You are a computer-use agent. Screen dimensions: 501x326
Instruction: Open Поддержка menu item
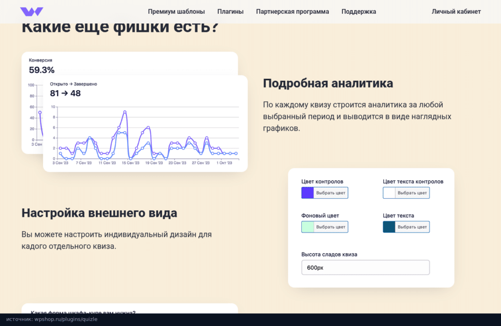pyautogui.click(x=359, y=12)
